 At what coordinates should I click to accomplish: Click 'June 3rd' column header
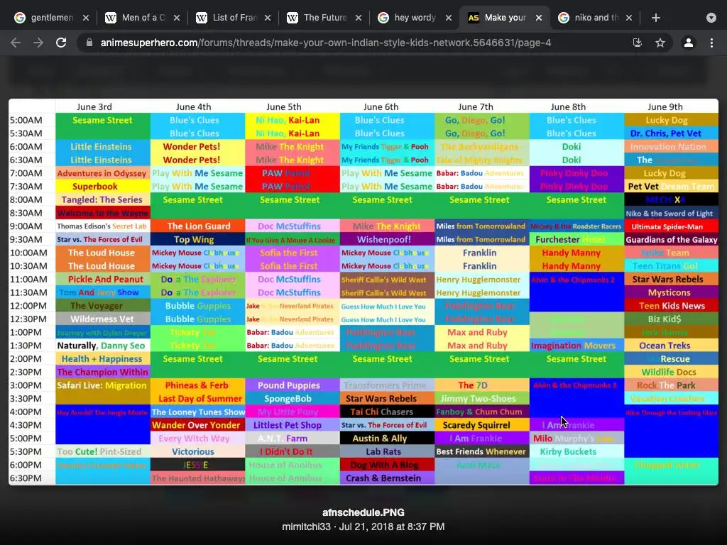[x=94, y=106]
